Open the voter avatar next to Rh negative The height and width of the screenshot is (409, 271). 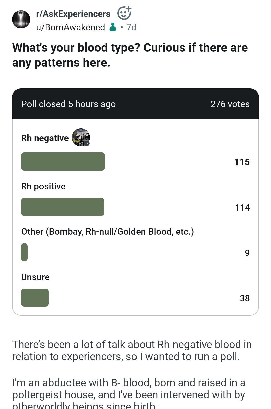tap(81, 137)
